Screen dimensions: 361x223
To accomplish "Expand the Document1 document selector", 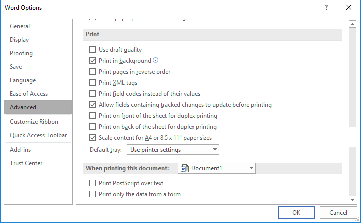I will [216, 168].
